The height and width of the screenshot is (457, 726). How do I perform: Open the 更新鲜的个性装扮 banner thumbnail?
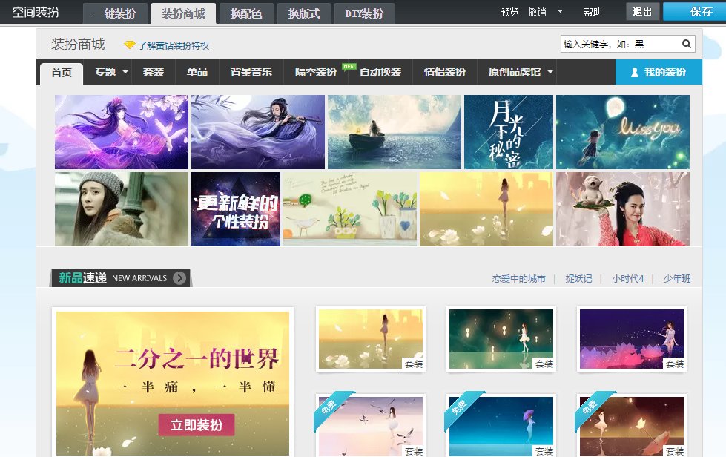(235, 209)
